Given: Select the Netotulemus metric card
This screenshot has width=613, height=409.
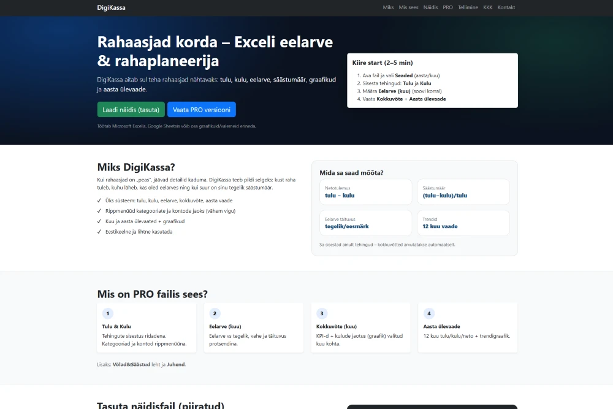Looking at the screenshot, I should pos(366,192).
